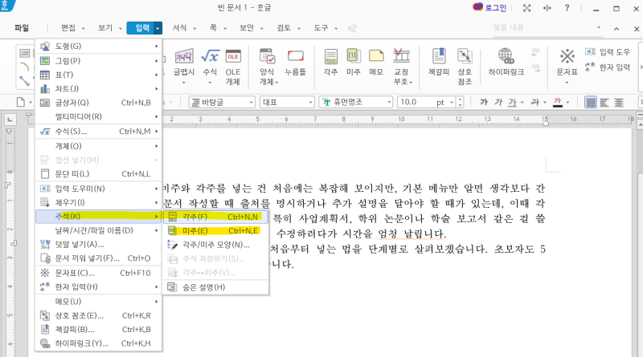Expand 표(T) submenu entry

[x=99, y=75]
